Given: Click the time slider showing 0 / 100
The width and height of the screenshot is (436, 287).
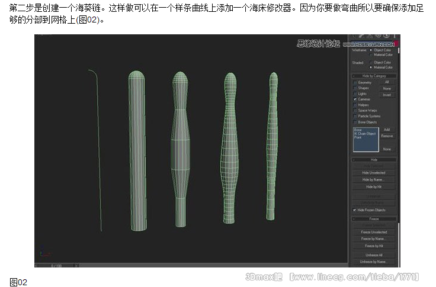Looking at the screenshot, I should coord(56,266).
